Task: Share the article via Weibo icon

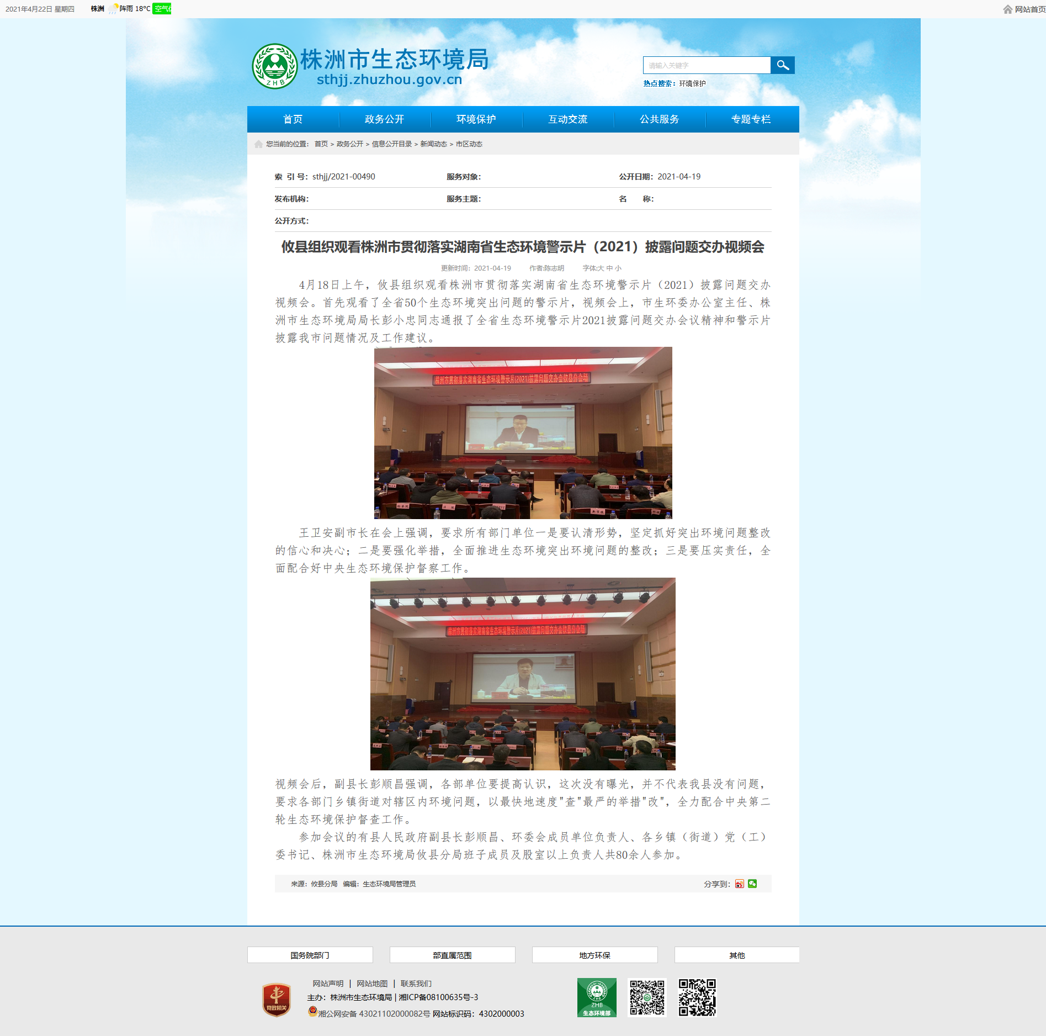Action: (x=739, y=884)
